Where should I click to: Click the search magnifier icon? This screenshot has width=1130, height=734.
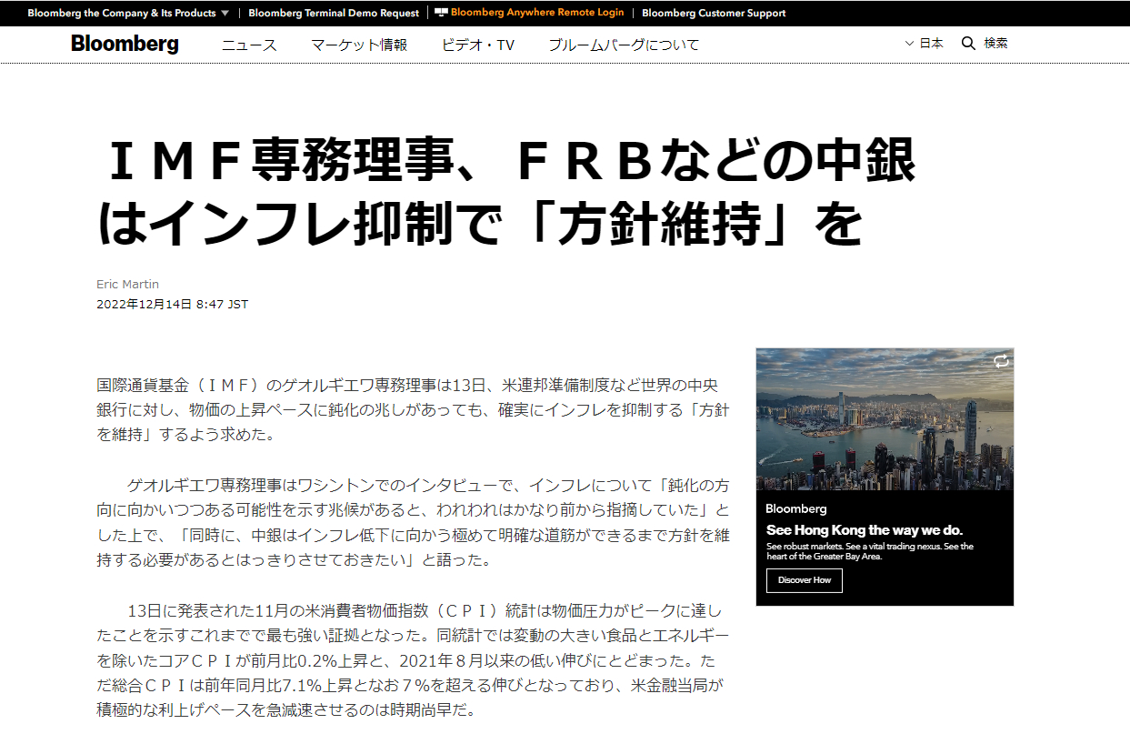pyautogui.click(x=968, y=43)
